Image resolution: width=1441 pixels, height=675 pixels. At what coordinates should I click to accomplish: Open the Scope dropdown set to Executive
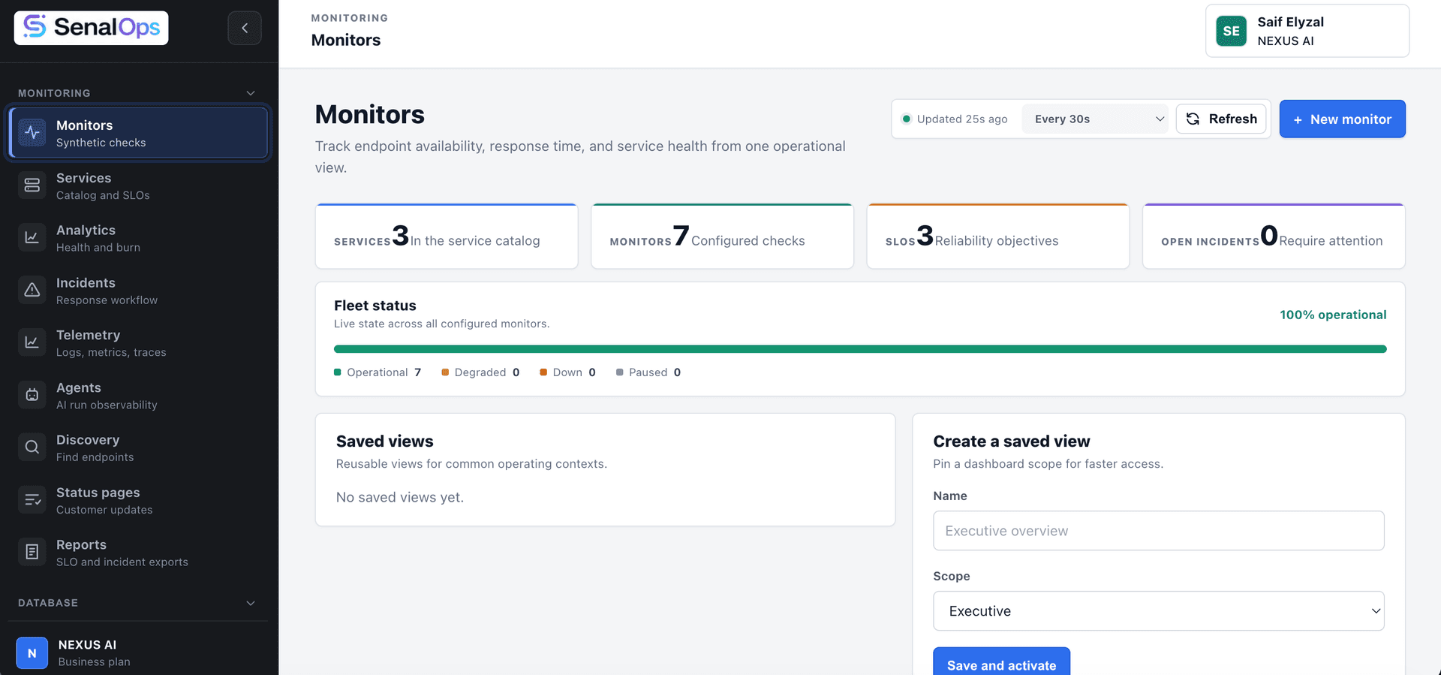[1159, 611]
